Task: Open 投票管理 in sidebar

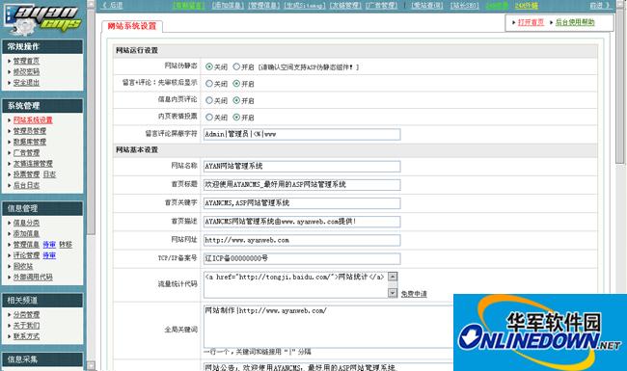Action: pyautogui.click(x=26, y=174)
